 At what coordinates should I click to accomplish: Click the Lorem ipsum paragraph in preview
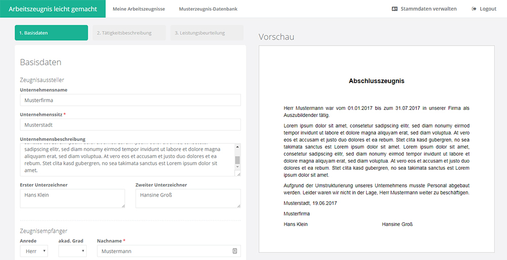click(376, 151)
